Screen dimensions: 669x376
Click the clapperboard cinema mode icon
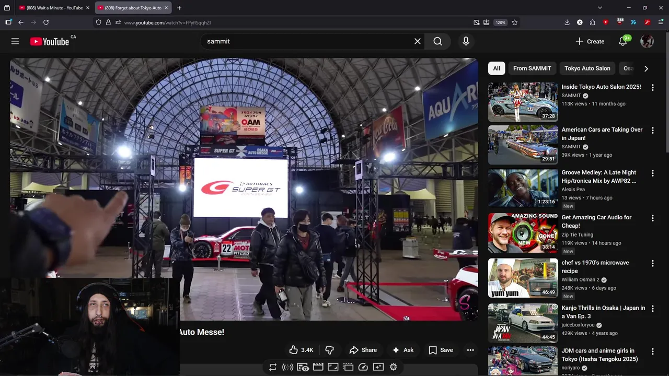coord(318,367)
